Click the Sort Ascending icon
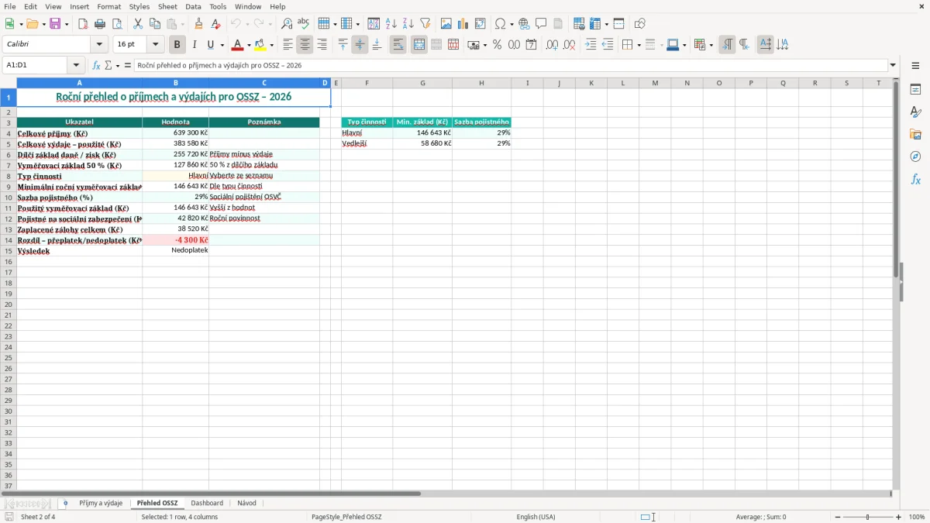930x523 pixels. click(391, 24)
